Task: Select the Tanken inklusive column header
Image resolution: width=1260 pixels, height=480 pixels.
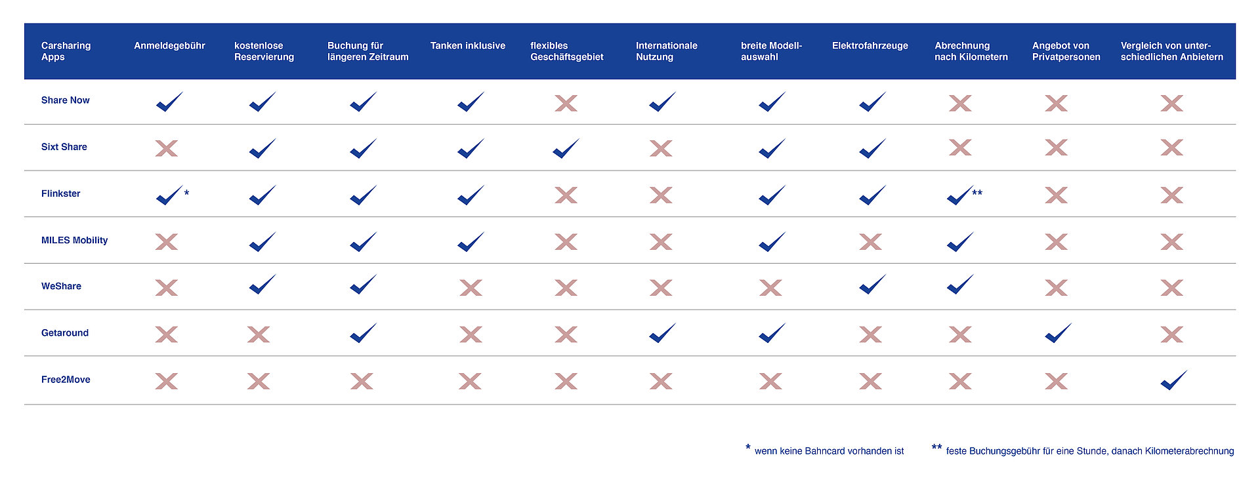Action: [468, 46]
